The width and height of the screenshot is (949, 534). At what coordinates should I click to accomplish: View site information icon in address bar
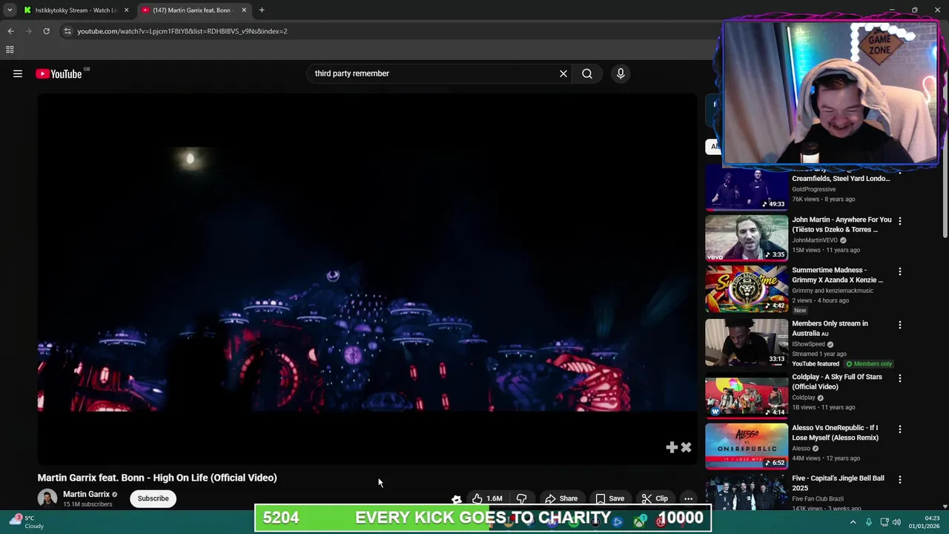(x=67, y=31)
